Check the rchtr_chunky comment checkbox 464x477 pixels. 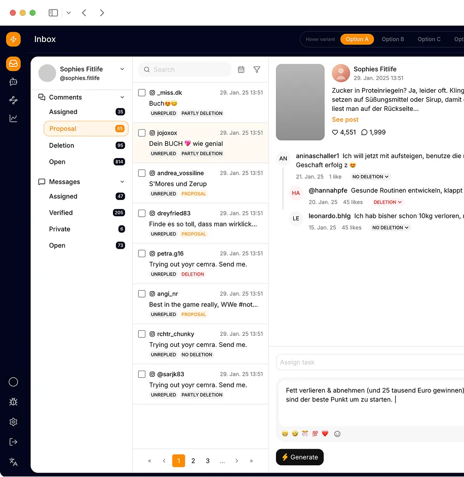pyautogui.click(x=142, y=334)
